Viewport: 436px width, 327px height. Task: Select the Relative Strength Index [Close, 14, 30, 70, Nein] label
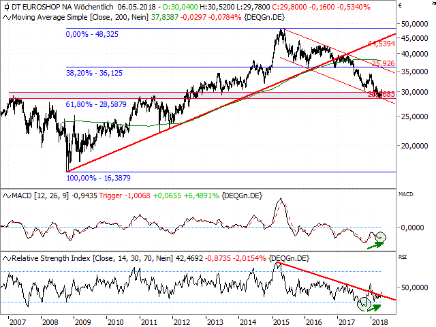click(x=92, y=259)
